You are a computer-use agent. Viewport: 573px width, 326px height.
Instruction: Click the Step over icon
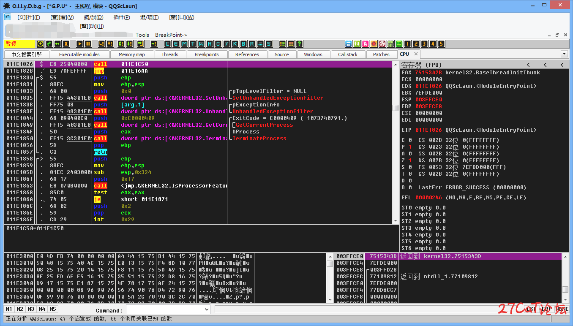tap(110, 44)
